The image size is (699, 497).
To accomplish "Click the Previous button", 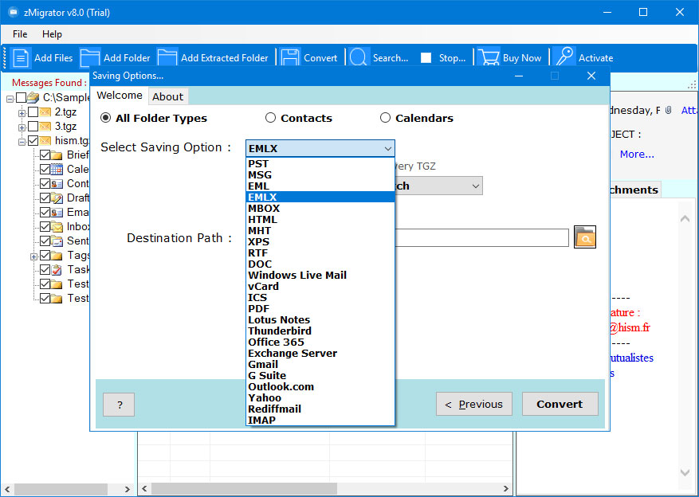I will [x=474, y=404].
